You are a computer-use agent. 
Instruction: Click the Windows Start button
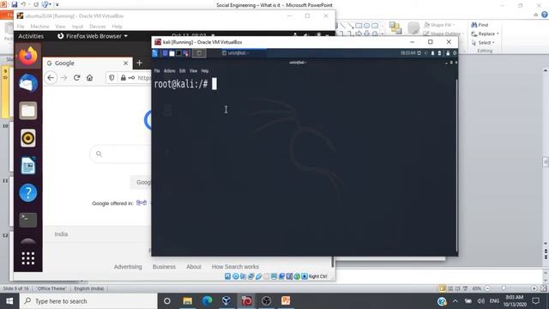(x=9, y=301)
